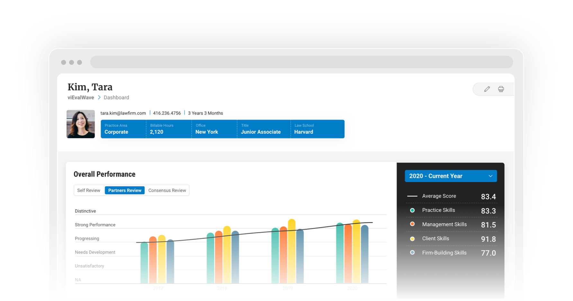Click the tara.kim@lawfirm.com email address
Viewport: 573px width, 301px height.
pyautogui.click(x=123, y=113)
